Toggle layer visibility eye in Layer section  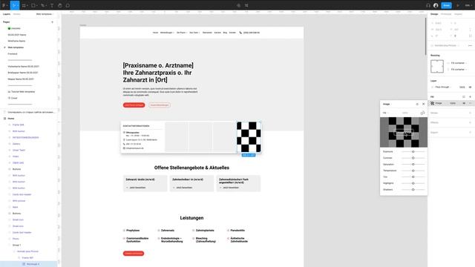(470, 87)
